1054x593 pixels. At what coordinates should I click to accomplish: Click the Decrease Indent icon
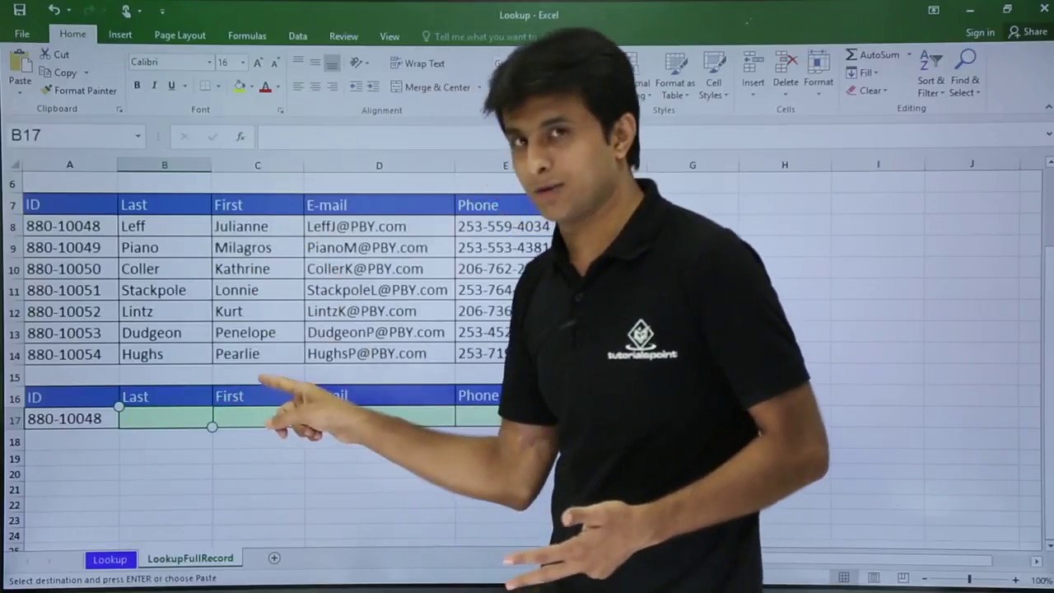tap(356, 86)
